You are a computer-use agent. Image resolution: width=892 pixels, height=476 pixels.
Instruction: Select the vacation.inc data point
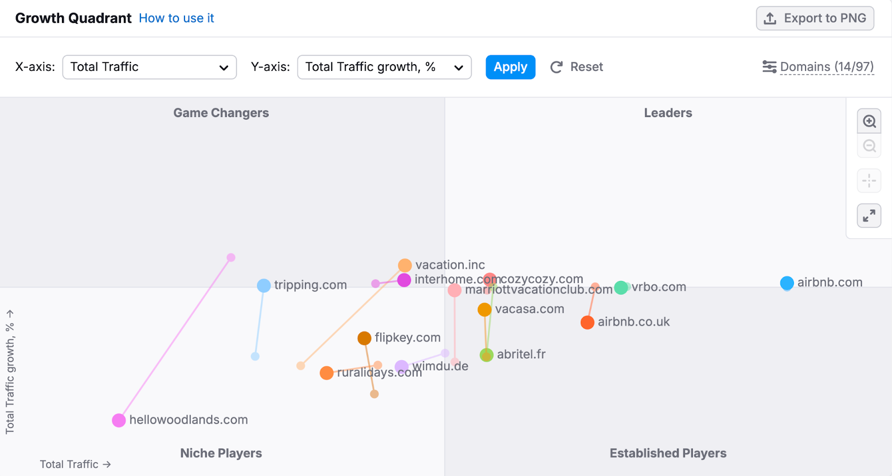[x=405, y=265]
